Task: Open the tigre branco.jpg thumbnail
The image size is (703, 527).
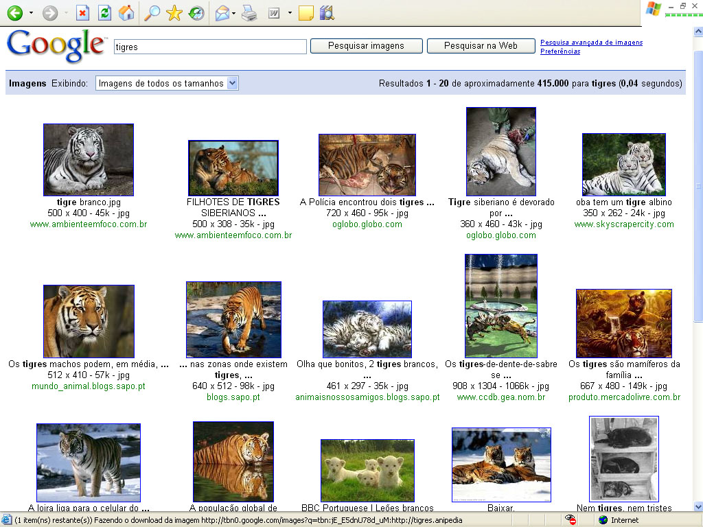Action: pos(88,160)
